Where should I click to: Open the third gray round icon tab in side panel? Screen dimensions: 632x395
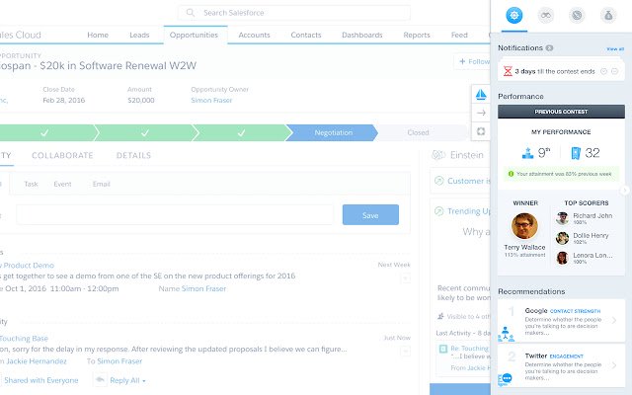(x=577, y=16)
